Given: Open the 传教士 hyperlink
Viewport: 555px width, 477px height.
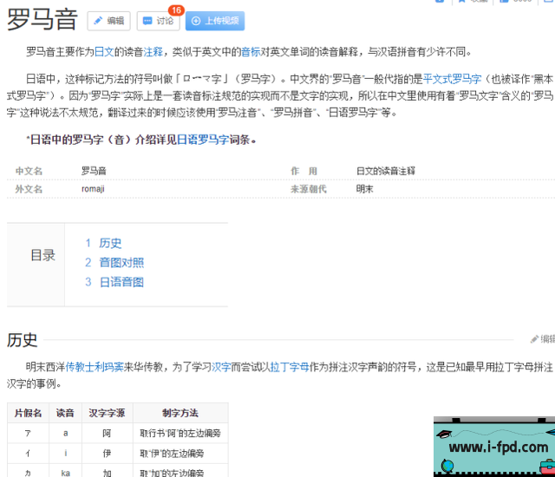Looking at the screenshot, I should (80, 367).
